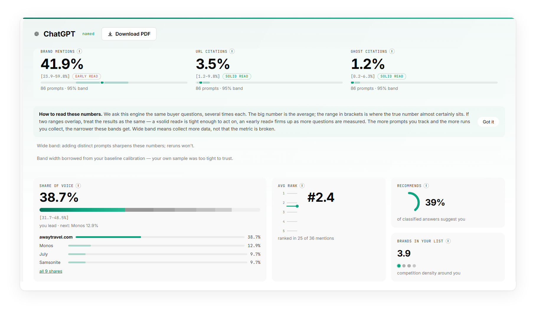Select the July row label

click(44, 254)
